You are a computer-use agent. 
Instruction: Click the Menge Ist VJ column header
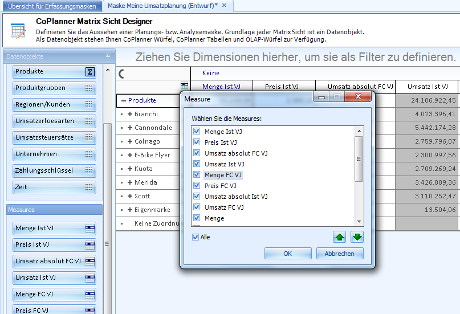[221, 87]
